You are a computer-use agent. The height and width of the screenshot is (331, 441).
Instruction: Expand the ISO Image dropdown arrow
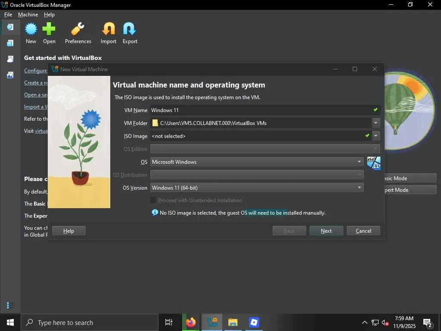pyautogui.click(x=376, y=136)
